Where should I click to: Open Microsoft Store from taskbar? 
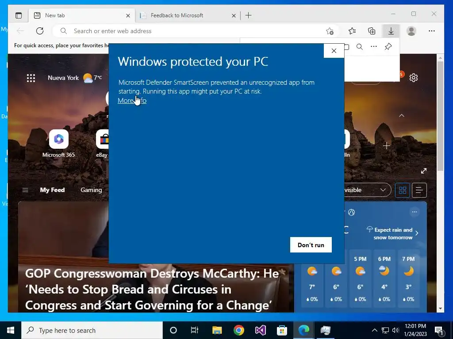tap(282, 330)
